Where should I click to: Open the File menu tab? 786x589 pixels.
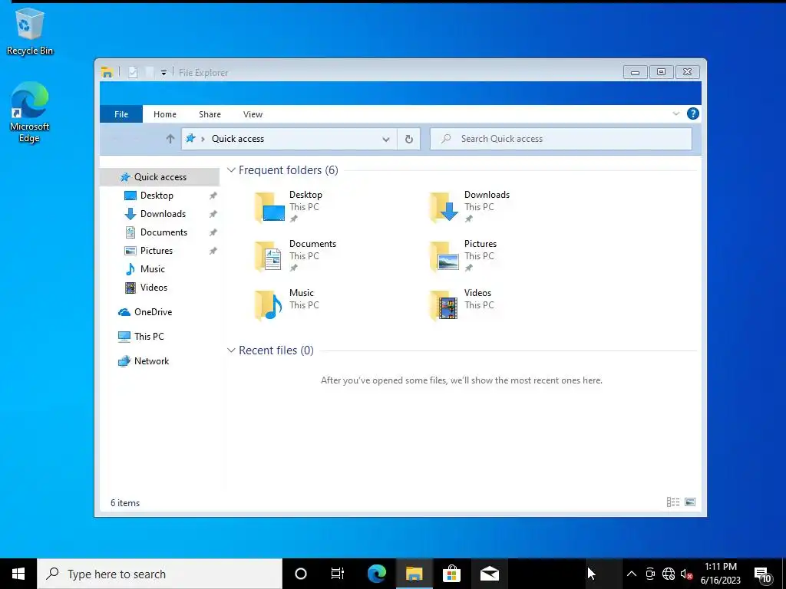pyautogui.click(x=121, y=114)
